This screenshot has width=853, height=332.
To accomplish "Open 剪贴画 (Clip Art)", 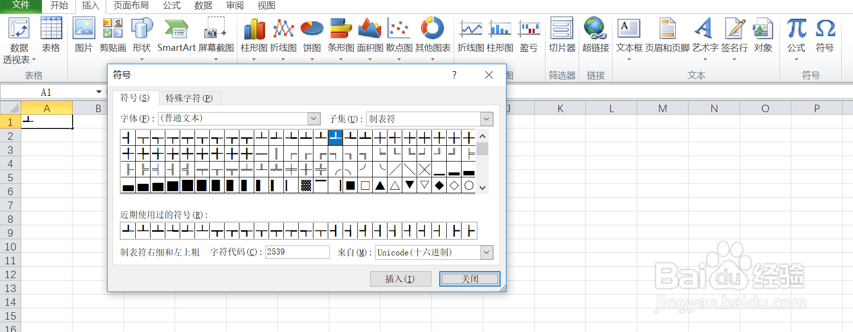I will point(113,36).
